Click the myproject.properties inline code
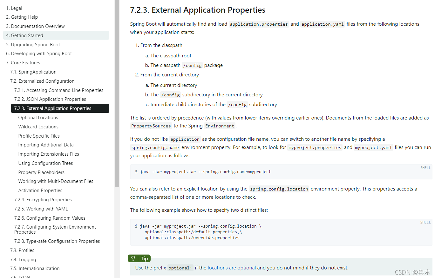The height and width of the screenshot is (278, 435). 315,147
